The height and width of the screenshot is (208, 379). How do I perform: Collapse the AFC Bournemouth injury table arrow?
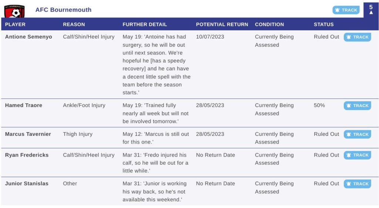click(x=371, y=13)
